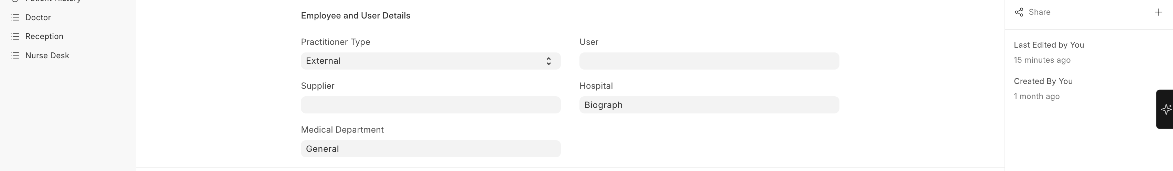Screen dimensions: 1173x171
Task: Open the Hospital link field showing Biograph
Action: (708, 105)
